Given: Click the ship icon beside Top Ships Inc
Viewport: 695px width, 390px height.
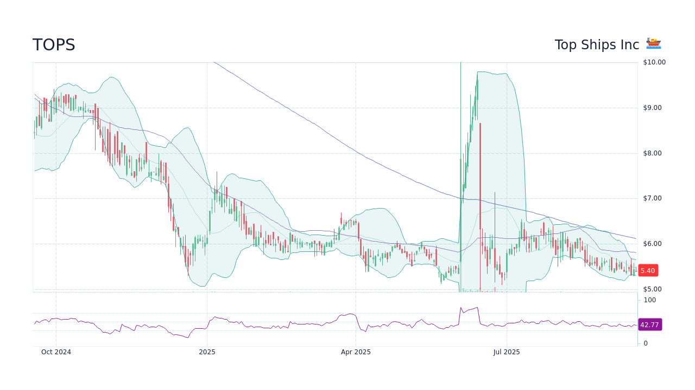Looking at the screenshot, I should click(x=654, y=44).
